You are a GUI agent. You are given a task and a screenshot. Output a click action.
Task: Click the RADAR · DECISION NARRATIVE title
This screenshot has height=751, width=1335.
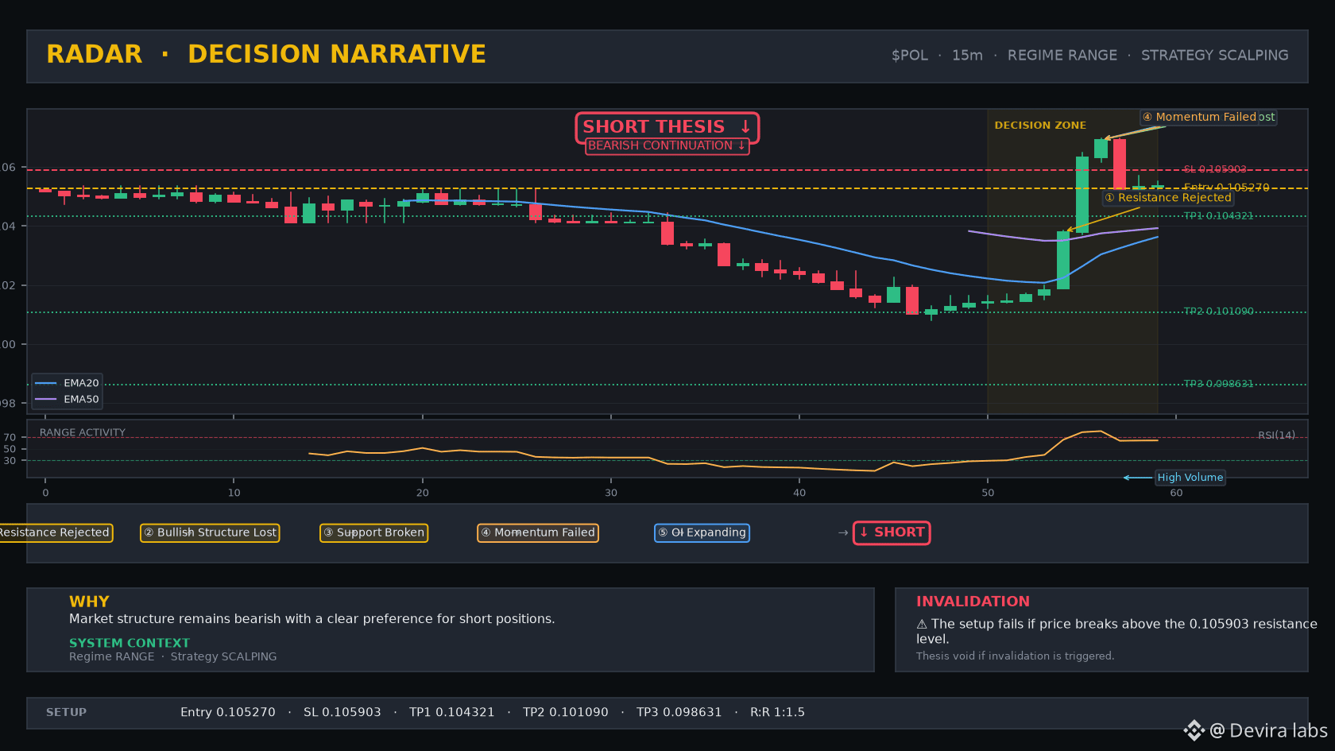pyautogui.click(x=266, y=54)
